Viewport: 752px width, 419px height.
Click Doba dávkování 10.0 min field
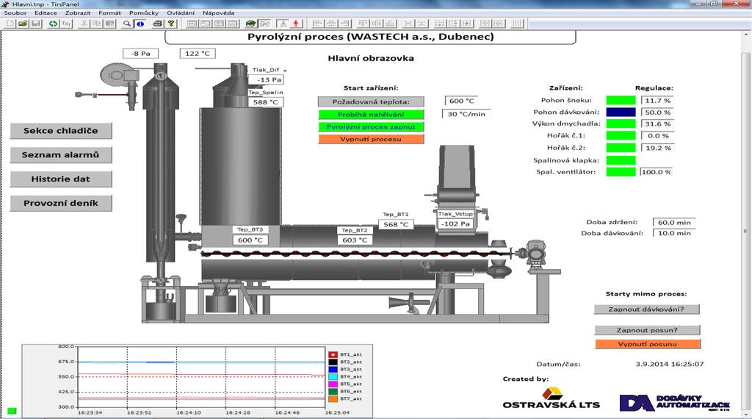point(674,233)
